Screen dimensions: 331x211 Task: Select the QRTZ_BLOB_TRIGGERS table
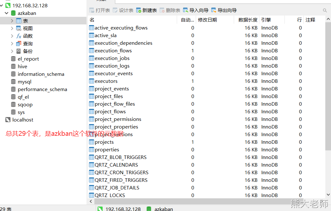[121, 157]
